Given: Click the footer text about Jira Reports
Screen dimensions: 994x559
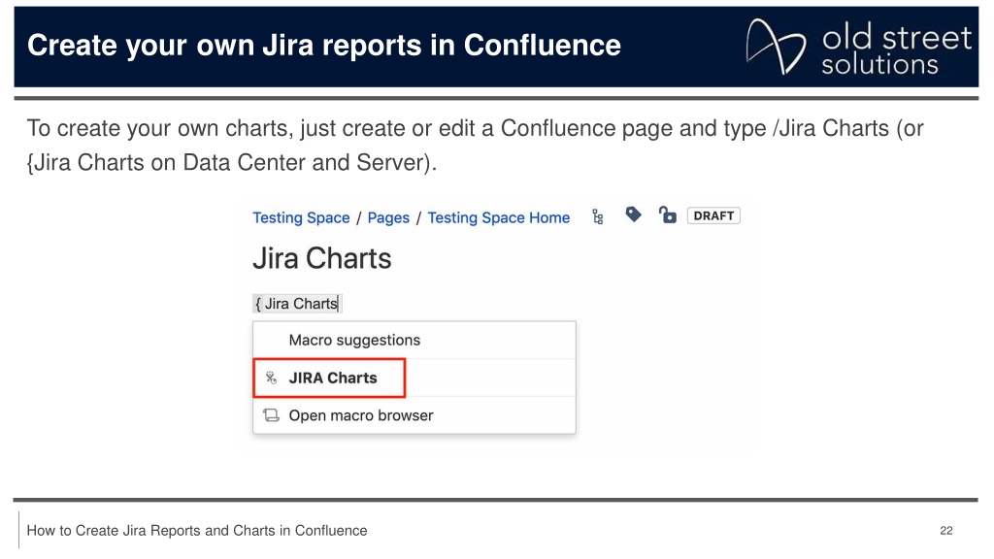Looking at the screenshot, I should [196, 531].
